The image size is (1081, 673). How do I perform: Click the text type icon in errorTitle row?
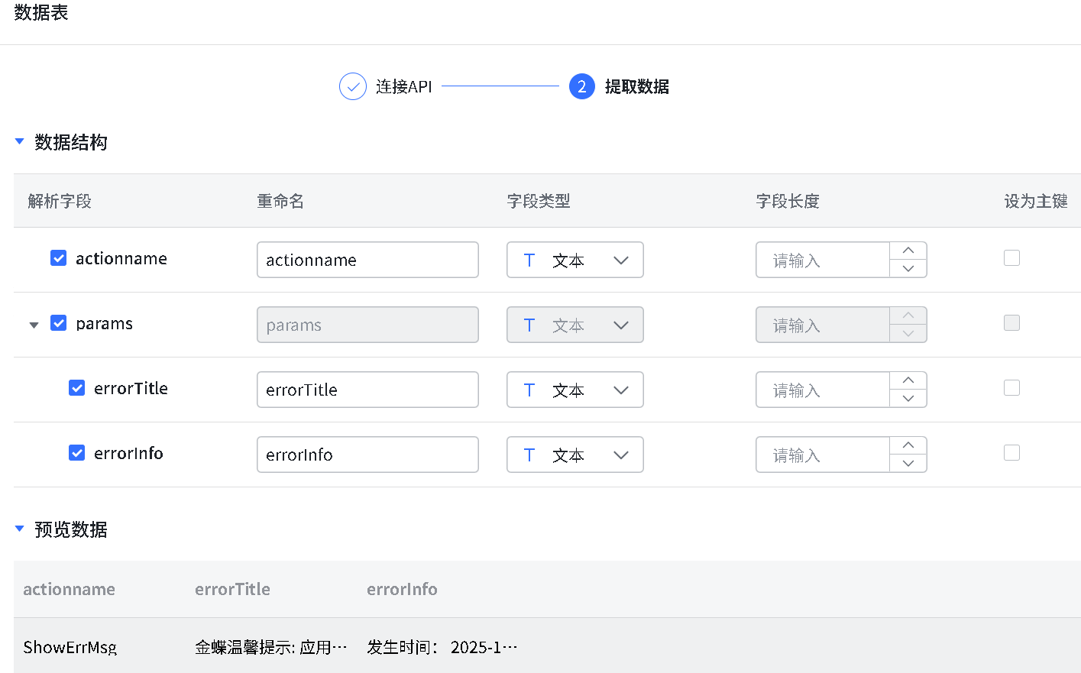[x=529, y=390]
